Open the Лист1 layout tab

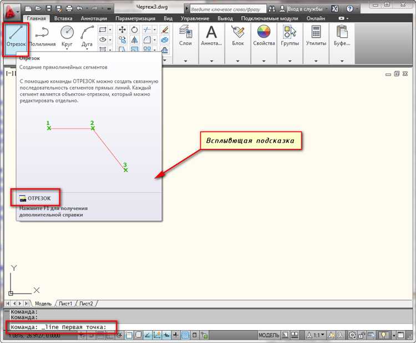tap(65, 304)
